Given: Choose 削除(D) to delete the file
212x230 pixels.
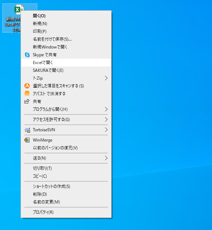Looking at the screenshot, I should pos(66,194).
